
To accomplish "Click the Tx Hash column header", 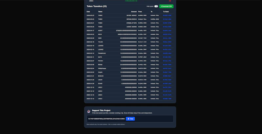I will tap(166, 12).
